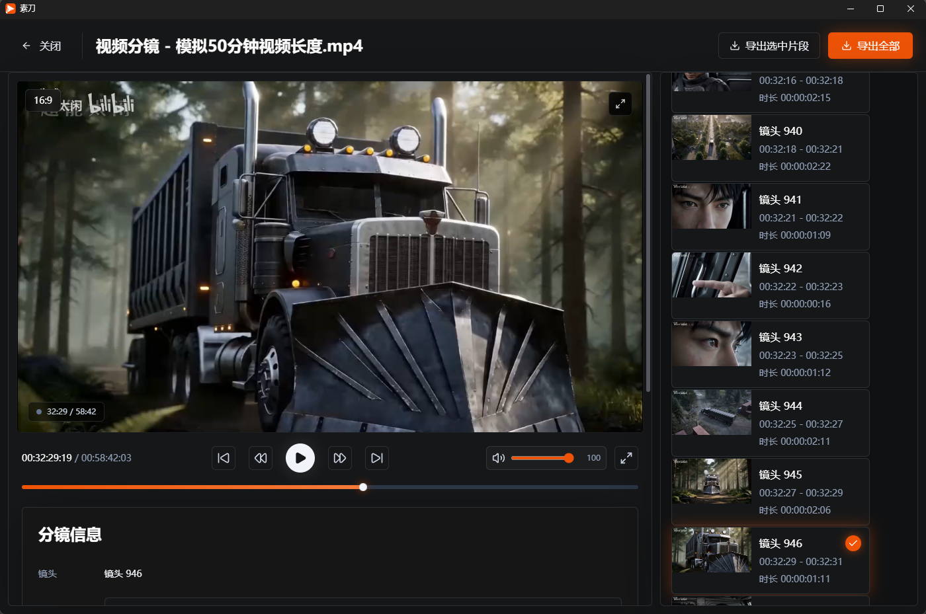Screen dimensions: 926x614
Task: Jump to next shot with skip-forward icon
Action: [x=377, y=458]
